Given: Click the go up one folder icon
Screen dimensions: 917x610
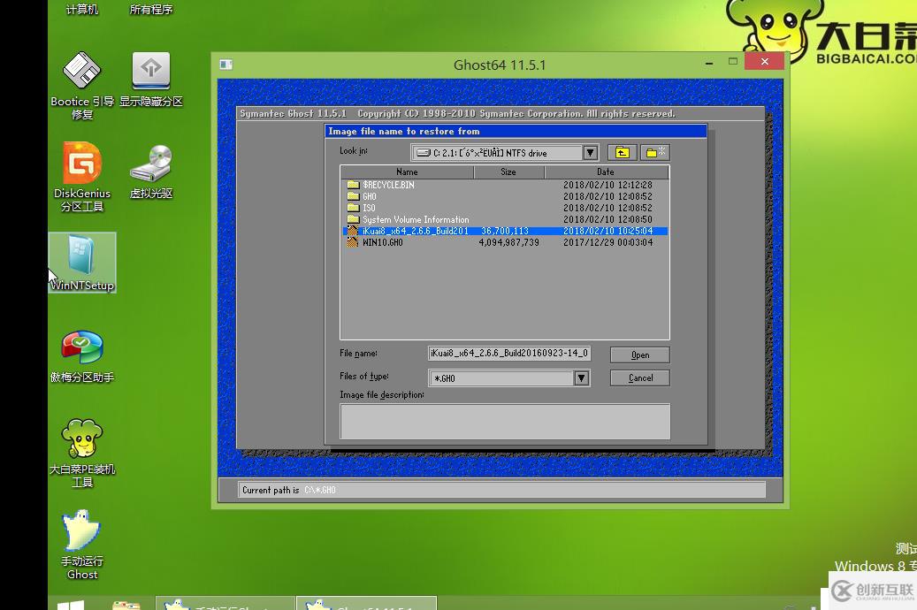Looking at the screenshot, I should (623, 153).
